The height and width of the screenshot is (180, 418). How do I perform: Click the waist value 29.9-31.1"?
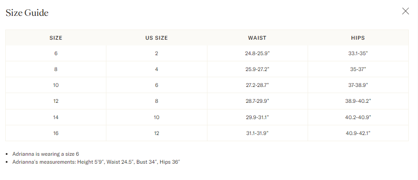click(257, 117)
